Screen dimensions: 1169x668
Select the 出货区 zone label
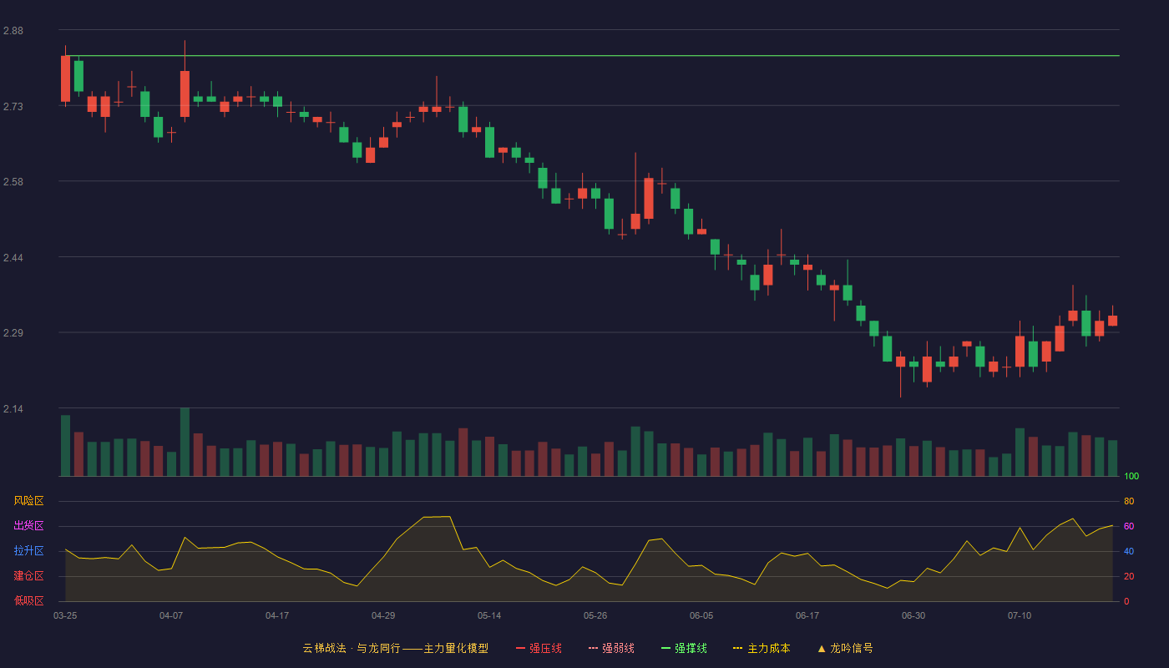pyautogui.click(x=28, y=526)
